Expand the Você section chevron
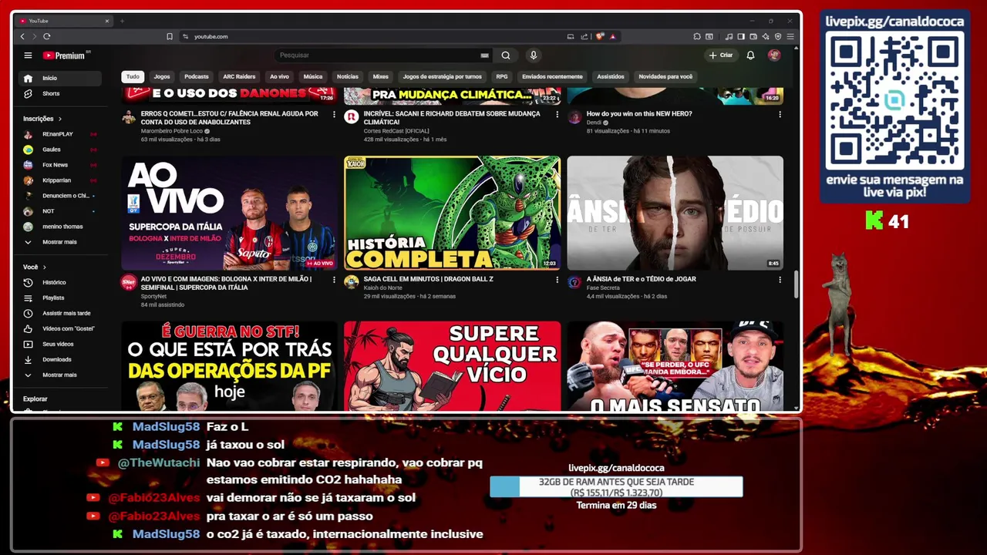 coord(44,267)
